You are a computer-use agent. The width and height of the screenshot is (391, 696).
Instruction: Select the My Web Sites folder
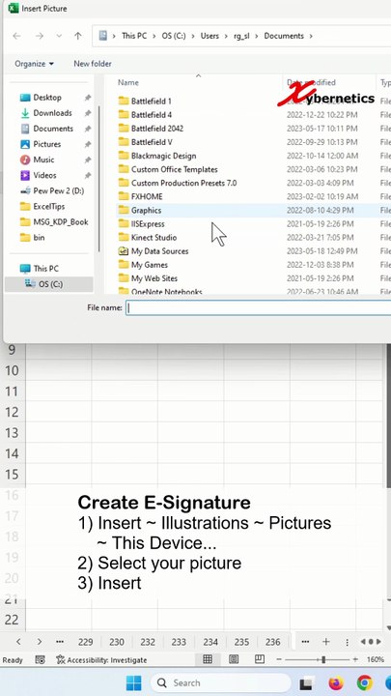154,278
